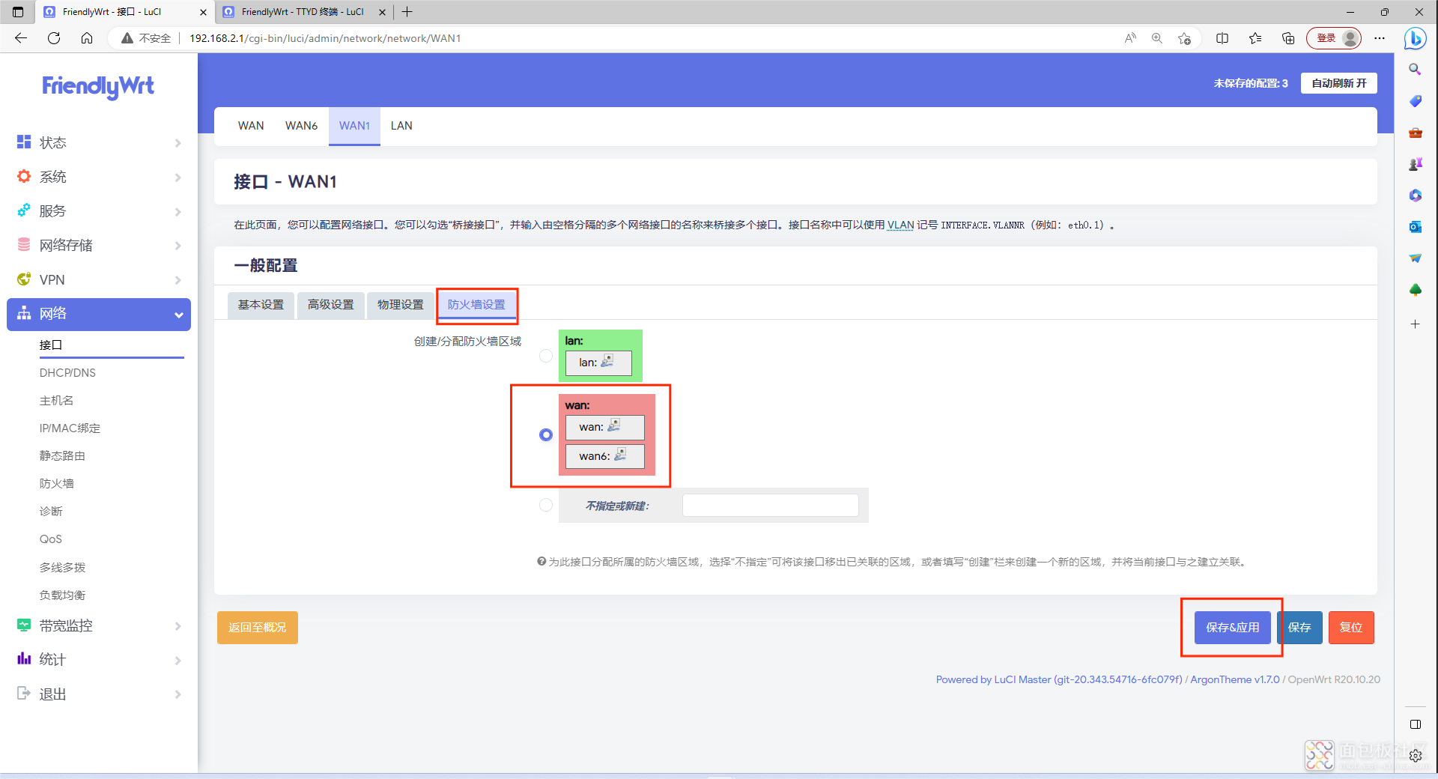Add a sidebar app with plus icon
Image resolution: width=1438 pixels, height=779 pixels.
1415,324
